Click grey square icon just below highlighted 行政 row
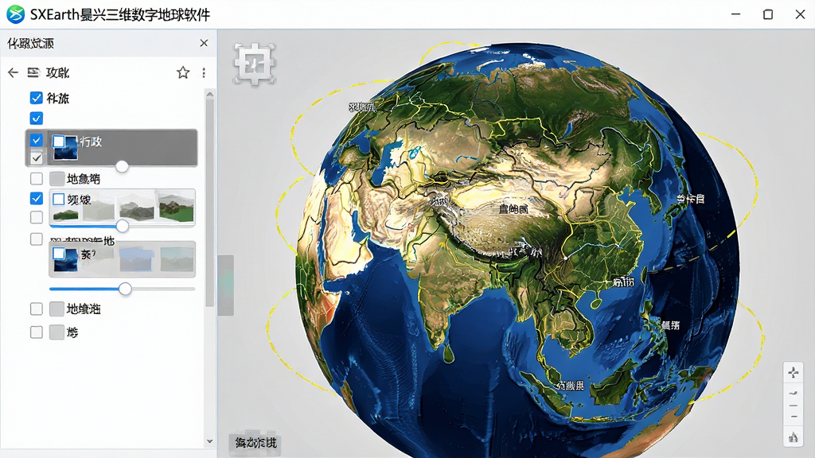Screen dimensions: 815x458 pyautogui.click(x=57, y=179)
